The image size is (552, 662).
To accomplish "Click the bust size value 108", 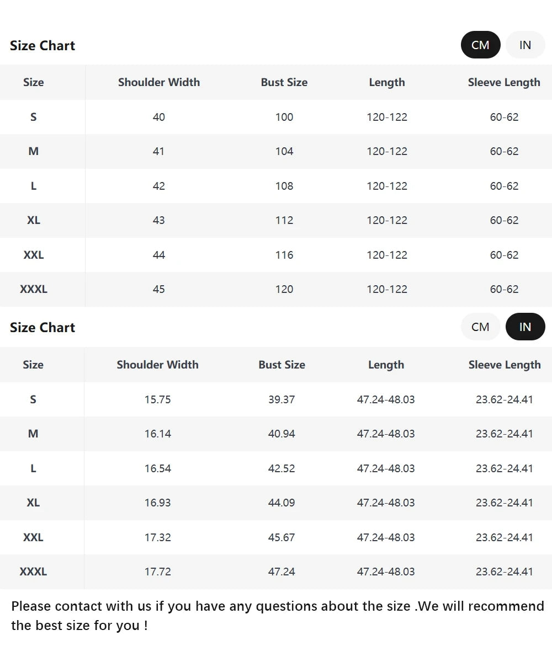I will point(284,186).
